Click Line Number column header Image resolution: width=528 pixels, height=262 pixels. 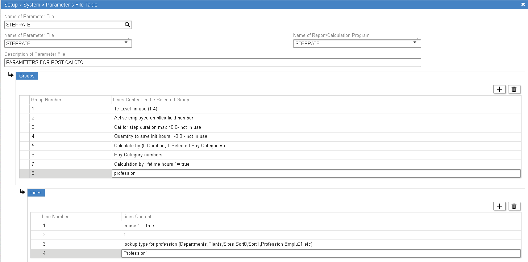tap(81, 217)
